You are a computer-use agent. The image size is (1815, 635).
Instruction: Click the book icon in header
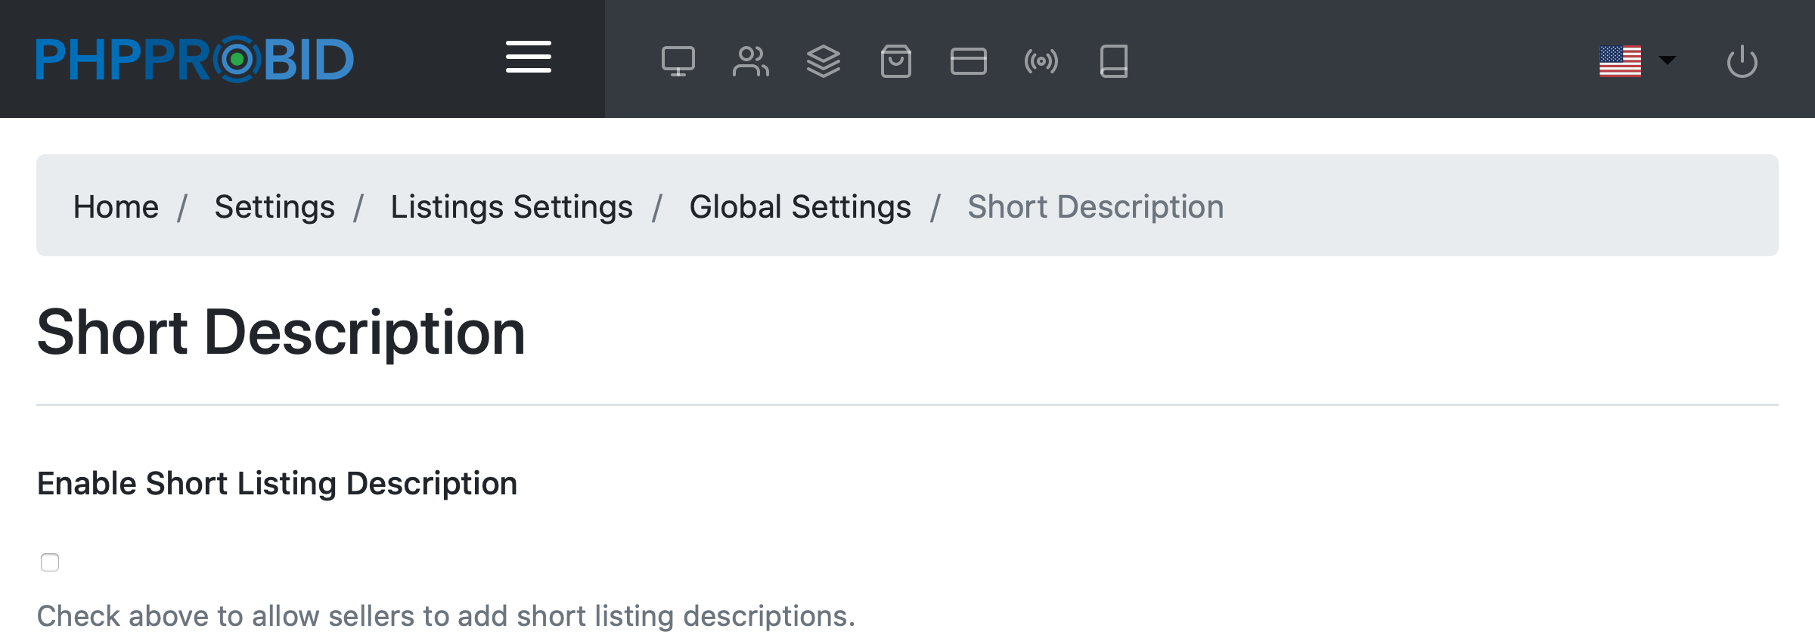coord(1113,61)
